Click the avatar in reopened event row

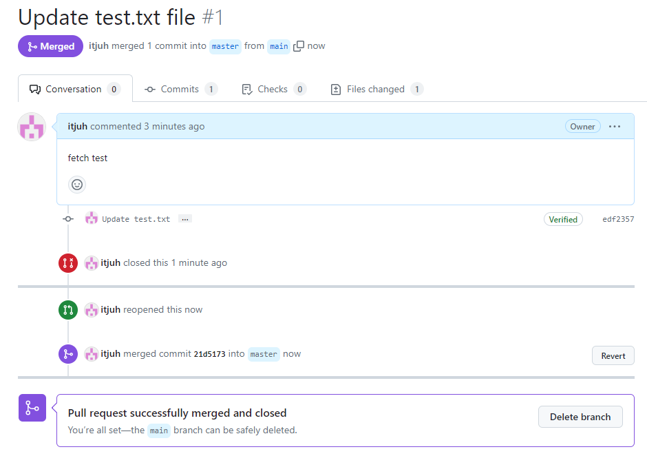click(91, 310)
